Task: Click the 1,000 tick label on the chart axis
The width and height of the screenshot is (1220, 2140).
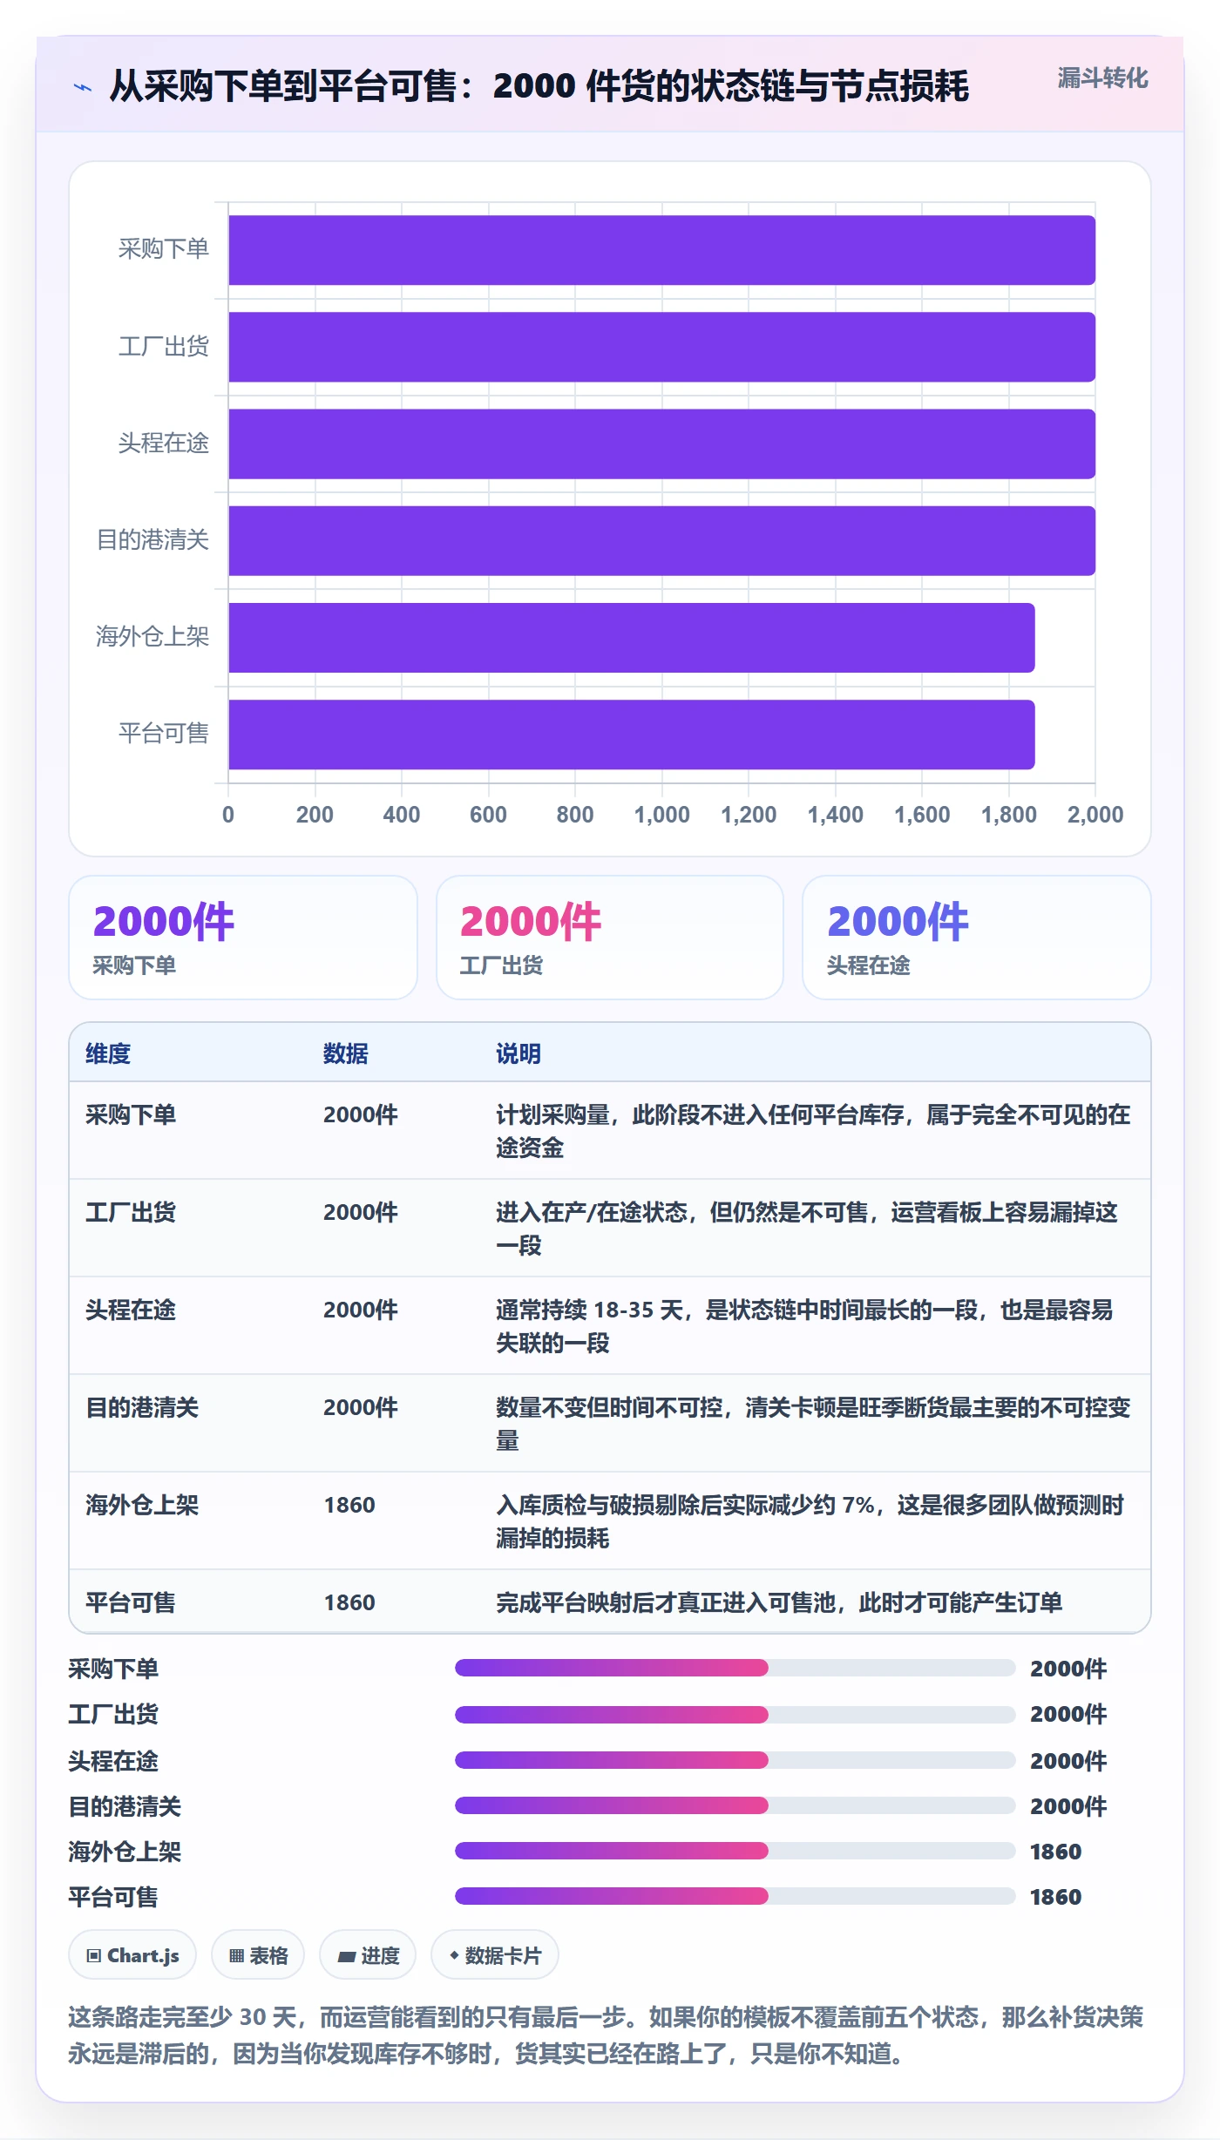Action: point(661,815)
